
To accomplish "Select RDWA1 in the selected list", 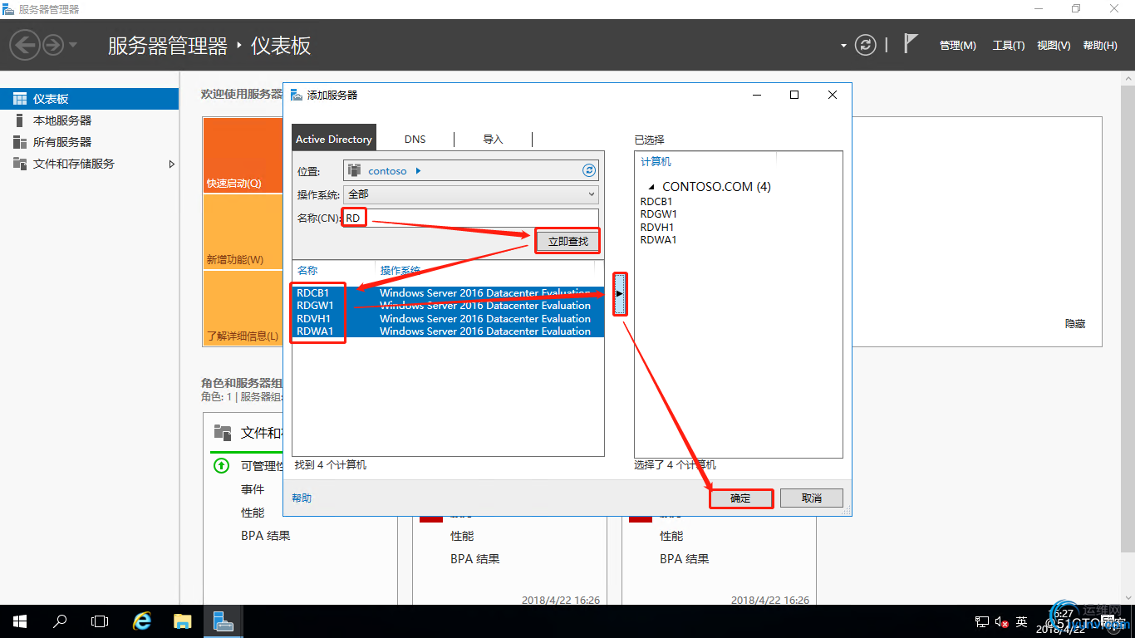I will click(658, 240).
